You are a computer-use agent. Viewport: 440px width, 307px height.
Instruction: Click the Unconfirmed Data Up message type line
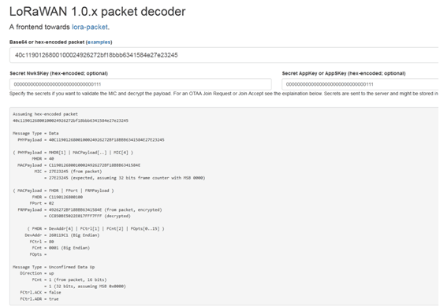click(54, 267)
